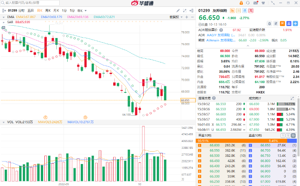Click the 成交统计 section header
Screen dimensions: 300x186
255,98
